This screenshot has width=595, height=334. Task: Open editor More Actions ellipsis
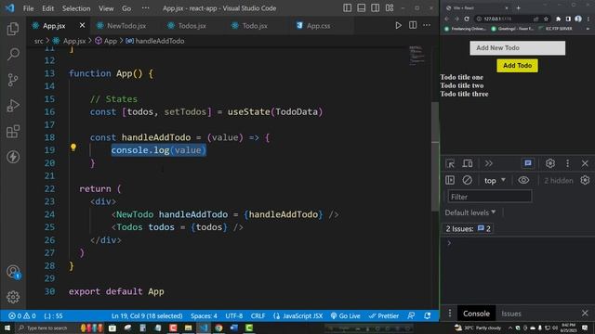coord(427,25)
